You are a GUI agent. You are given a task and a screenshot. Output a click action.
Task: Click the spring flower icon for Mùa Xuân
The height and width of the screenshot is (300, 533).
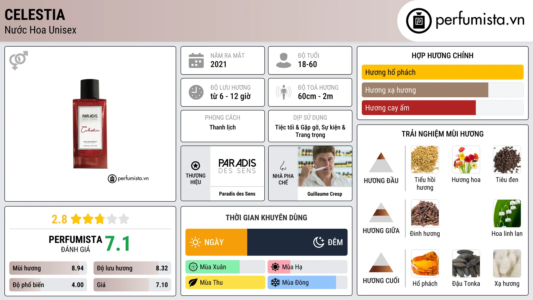pyautogui.click(x=193, y=267)
